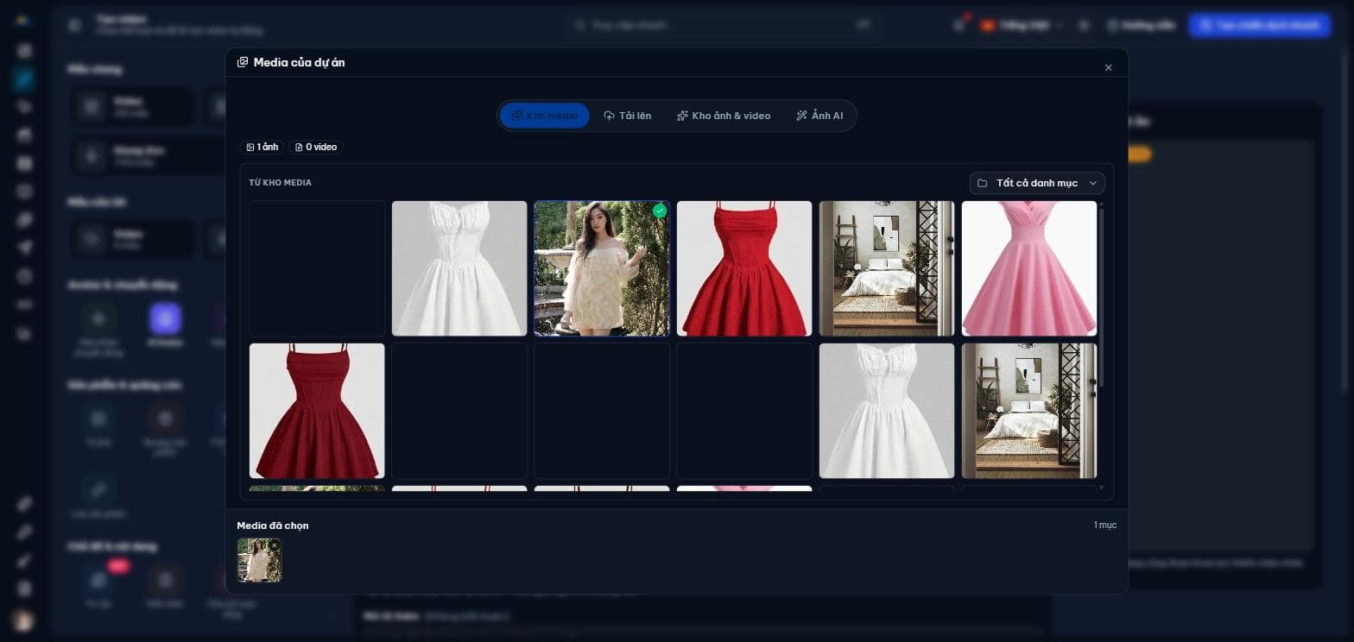Pick the pink dress thumbnail
Viewport: 1354px width, 642px height.
click(x=1029, y=268)
